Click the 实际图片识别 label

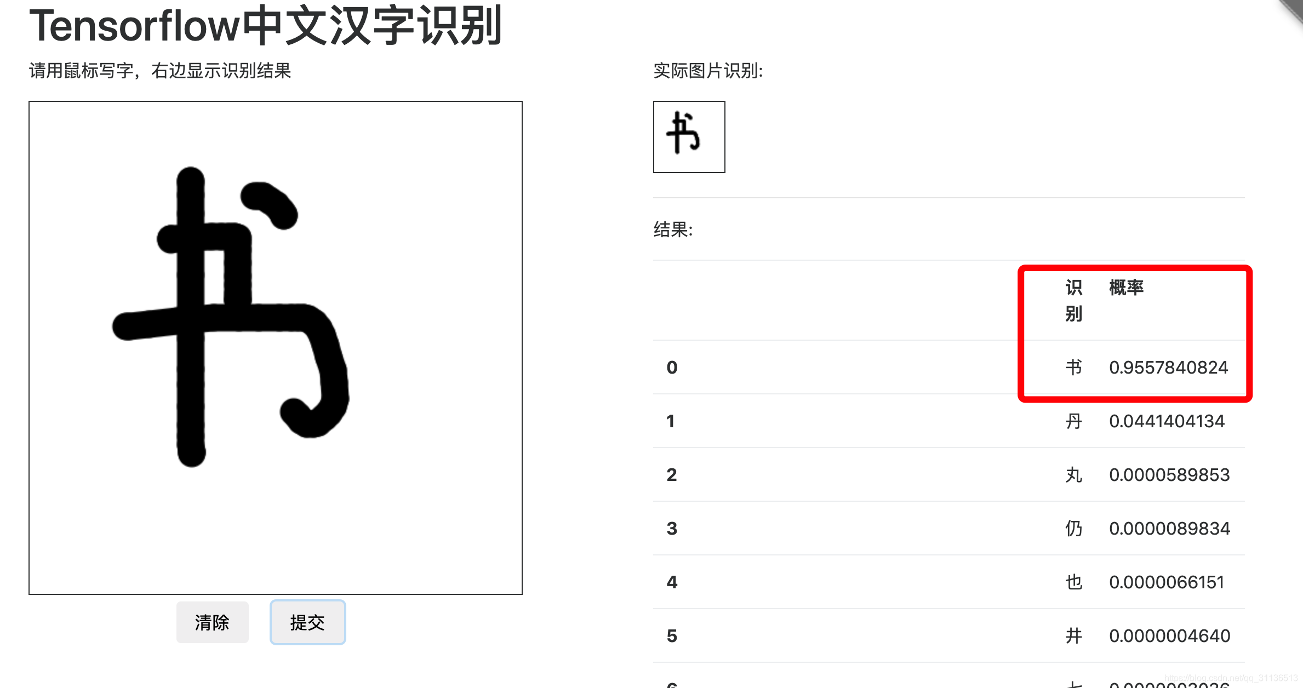point(707,70)
